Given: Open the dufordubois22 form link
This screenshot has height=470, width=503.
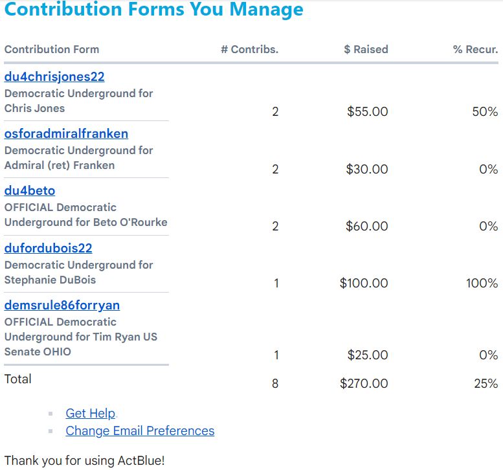Looking at the screenshot, I should [x=49, y=248].
